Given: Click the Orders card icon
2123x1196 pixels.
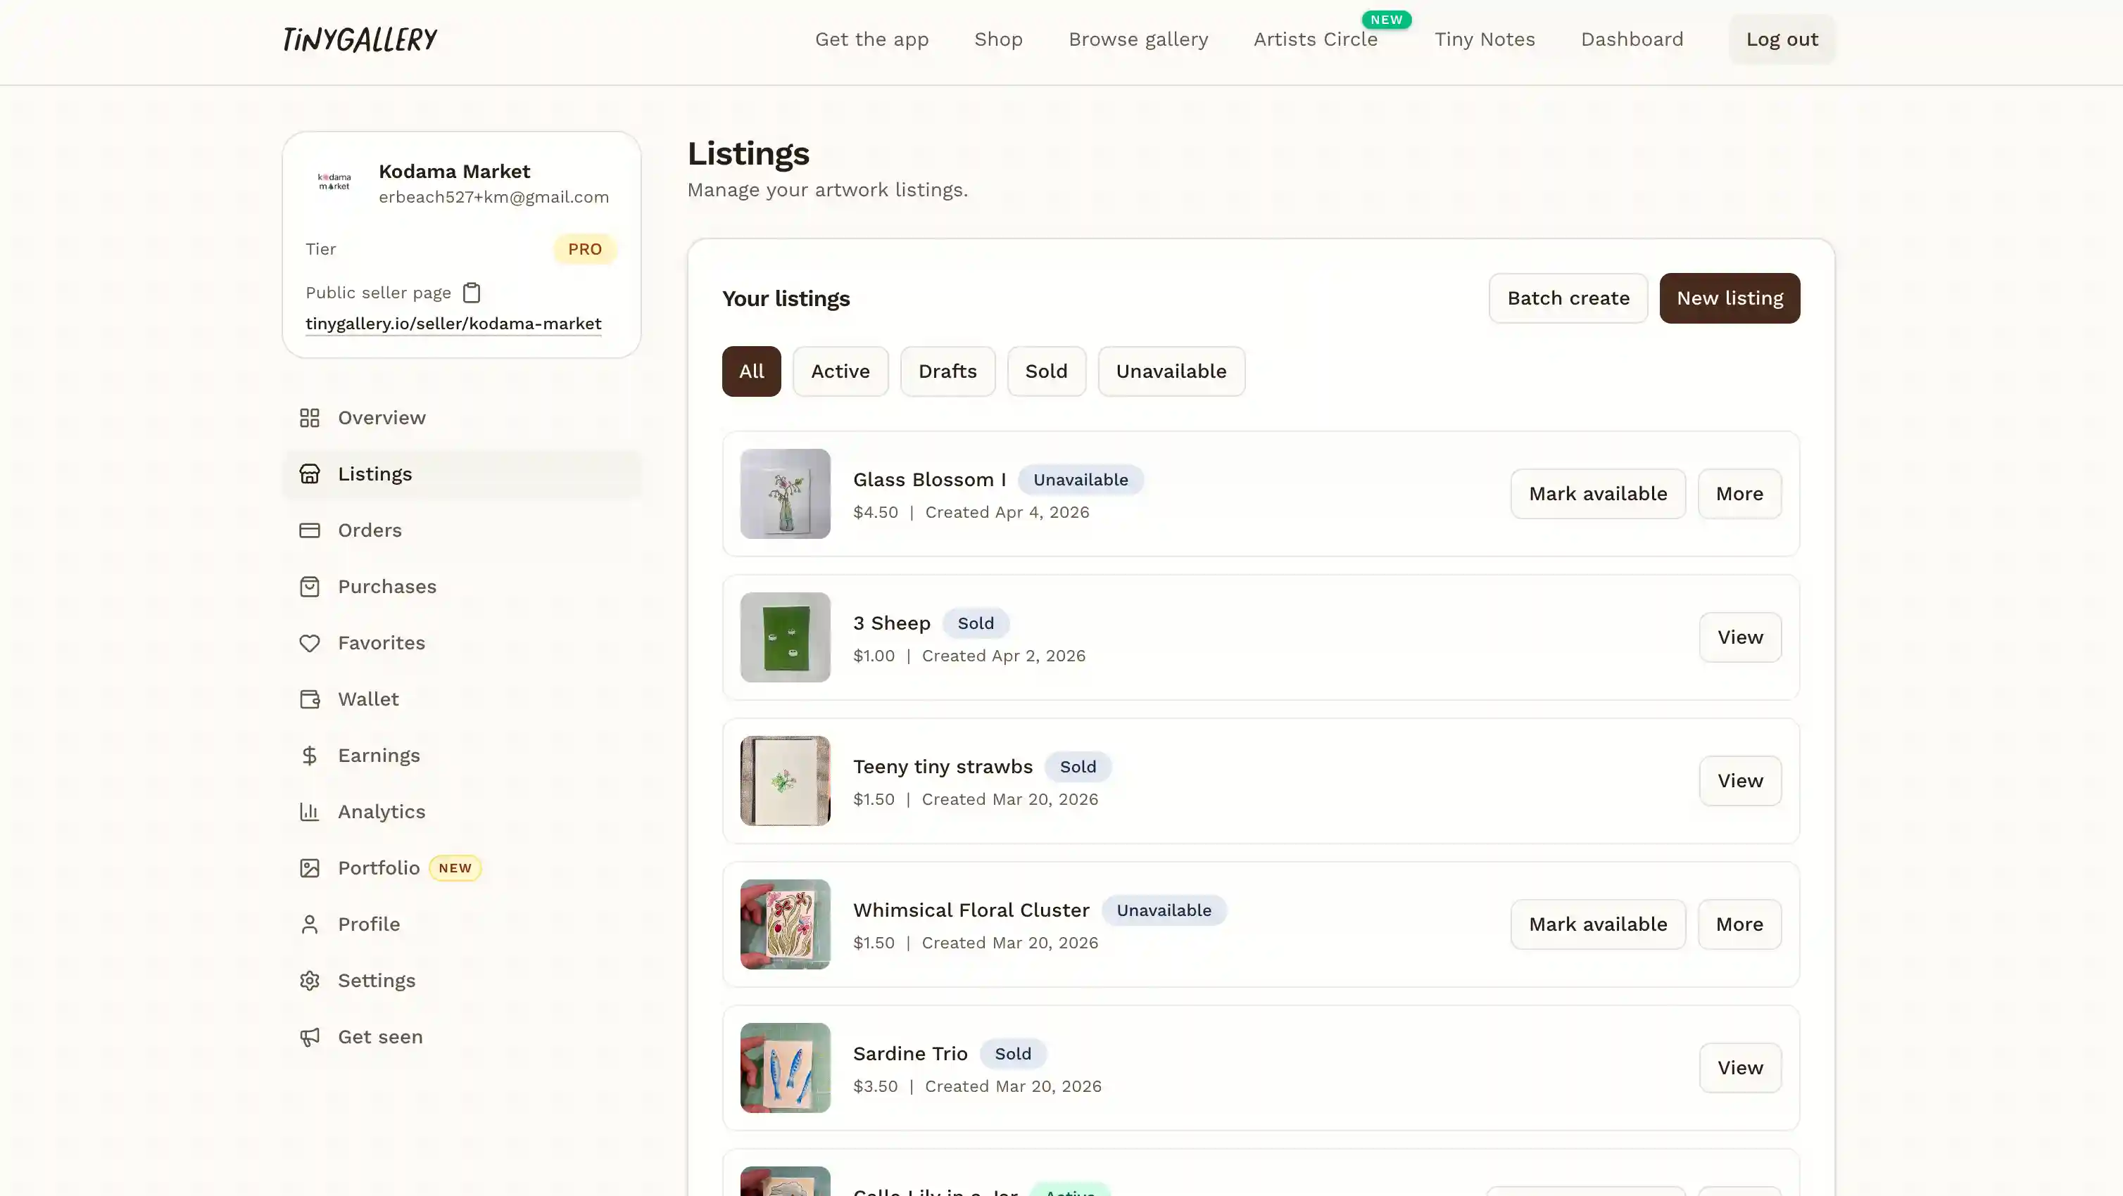Looking at the screenshot, I should [309, 530].
